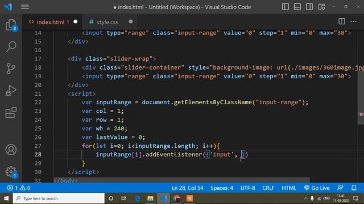Click the closing script tag on line 30

pyautogui.click(x=84, y=172)
